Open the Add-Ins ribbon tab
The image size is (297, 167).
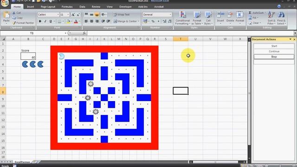(143, 6)
